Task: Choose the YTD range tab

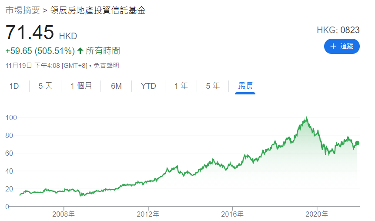Action: (x=148, y=86)
